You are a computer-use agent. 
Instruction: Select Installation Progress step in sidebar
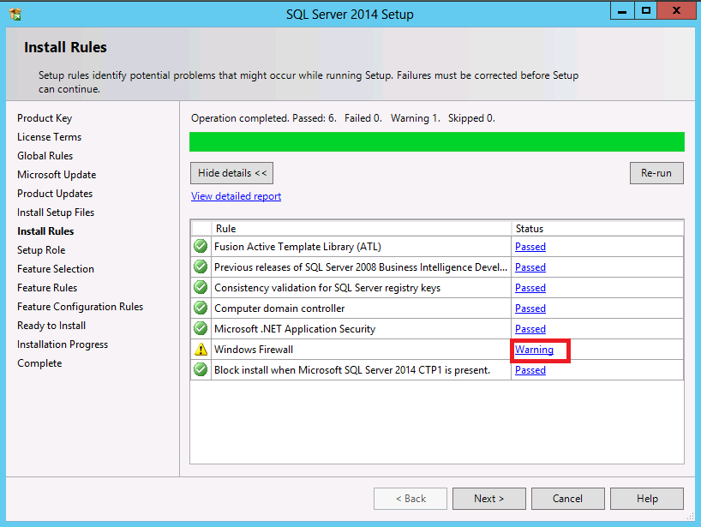tap(63, 344)
